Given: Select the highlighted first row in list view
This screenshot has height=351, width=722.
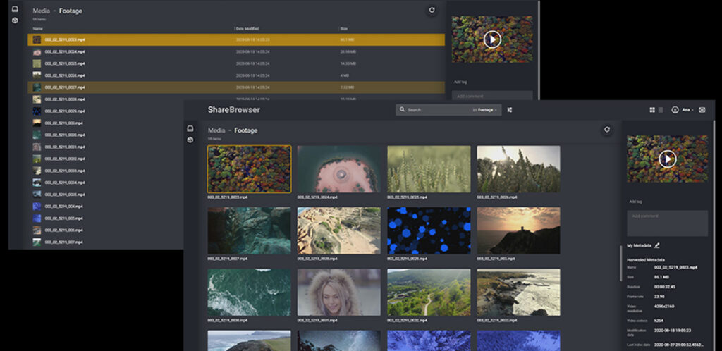Looking at the screenshot, I should pos(236,39).
